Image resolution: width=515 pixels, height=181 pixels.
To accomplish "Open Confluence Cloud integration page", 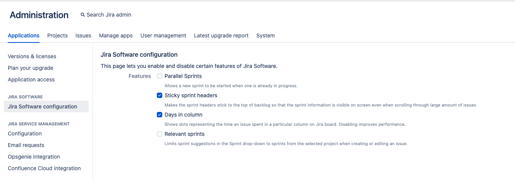I will (x=44, y=168).
